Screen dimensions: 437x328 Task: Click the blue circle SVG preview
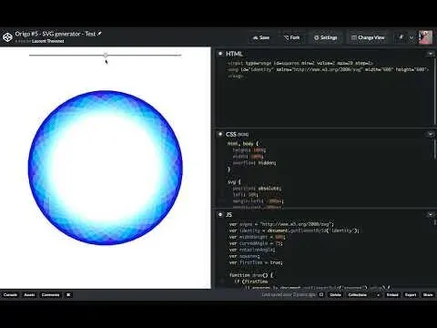point(106,168)
